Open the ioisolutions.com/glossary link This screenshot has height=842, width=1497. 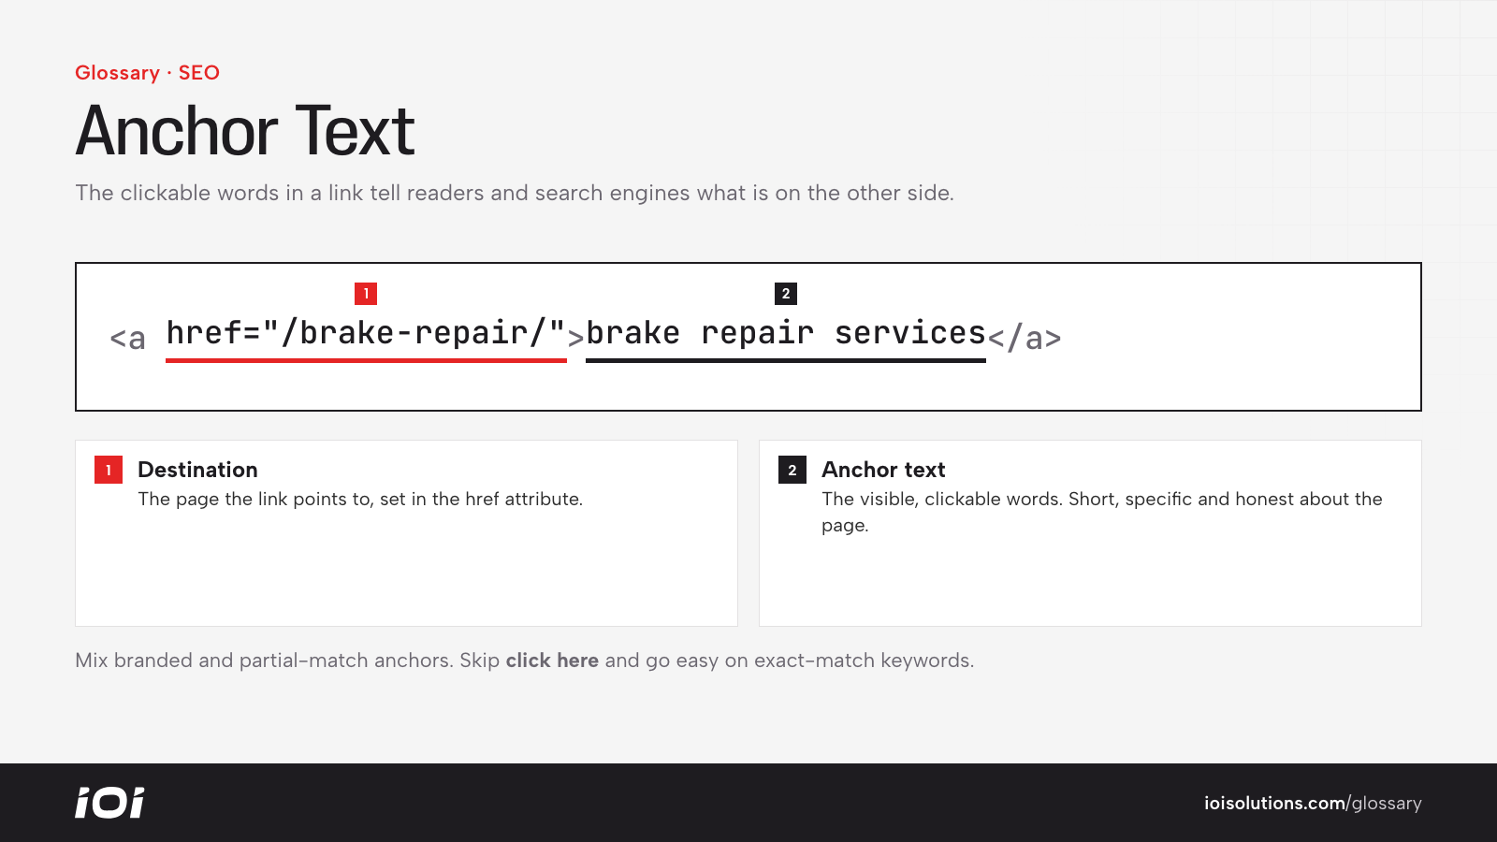point(1313,803)
